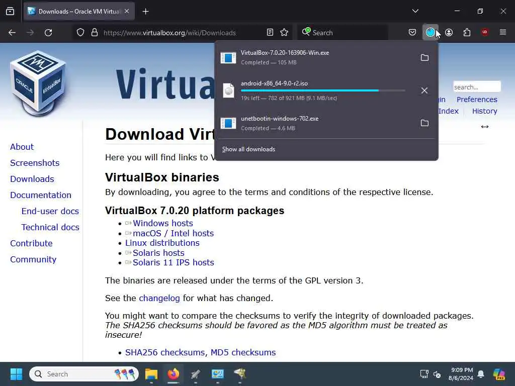Open the Preferences link

[x=477, y=100]
